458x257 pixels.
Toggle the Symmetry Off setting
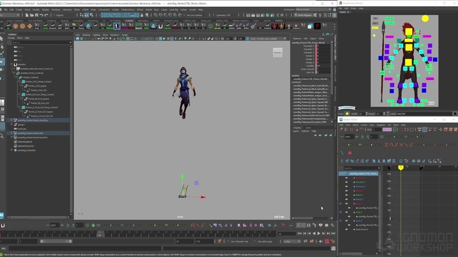pyautogui.click(x=223, y=15)
